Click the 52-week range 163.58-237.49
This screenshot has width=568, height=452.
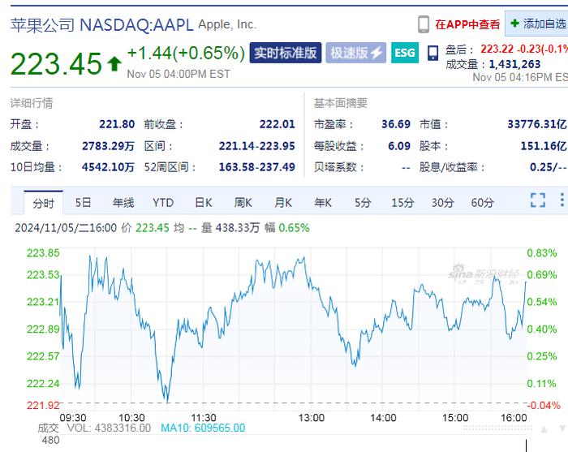[x=257, y=167]
